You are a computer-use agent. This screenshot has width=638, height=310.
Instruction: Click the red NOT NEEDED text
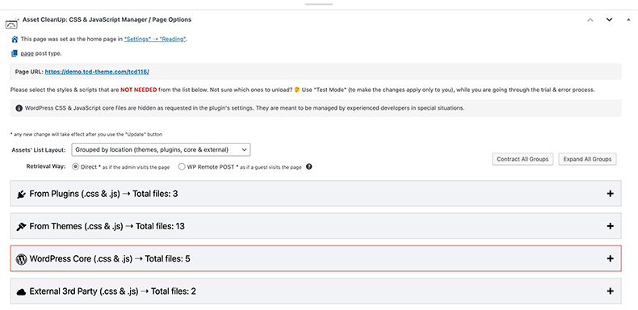pyautogui.click(x=138, y=90)
